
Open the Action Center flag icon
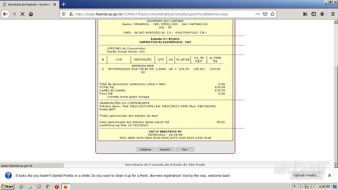pos(313,187)
